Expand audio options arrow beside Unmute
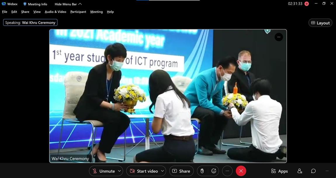 point(119,171)
